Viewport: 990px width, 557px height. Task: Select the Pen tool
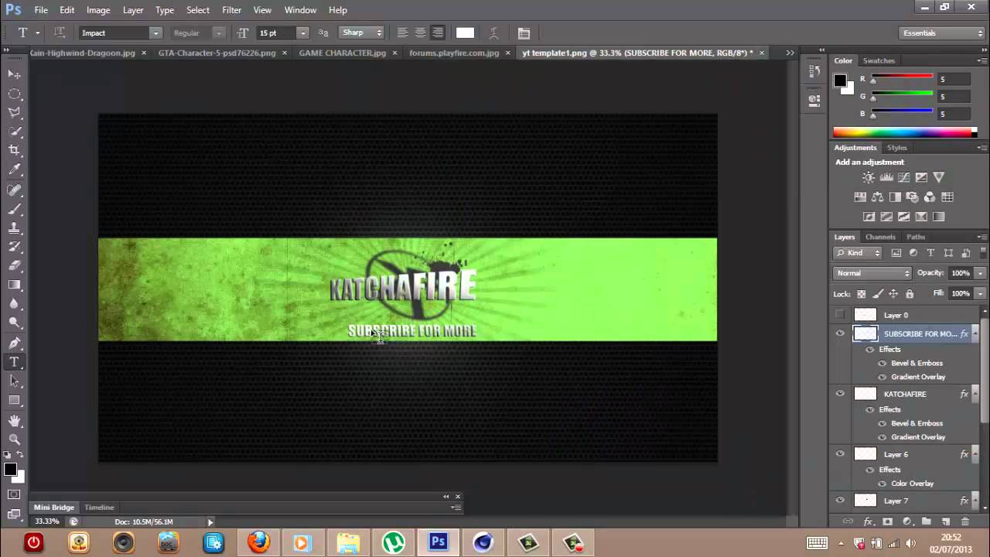(14, 343)
